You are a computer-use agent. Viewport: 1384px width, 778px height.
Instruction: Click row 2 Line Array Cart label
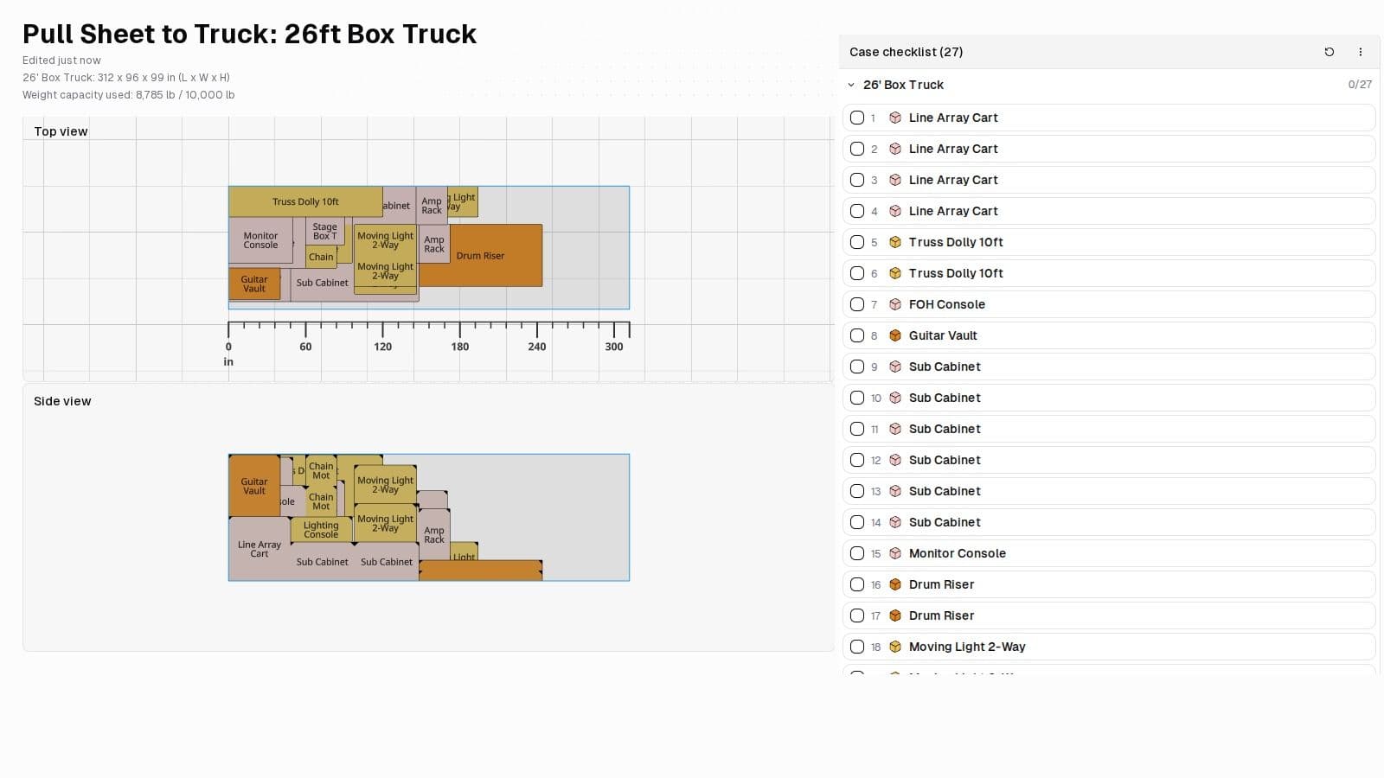953,149
